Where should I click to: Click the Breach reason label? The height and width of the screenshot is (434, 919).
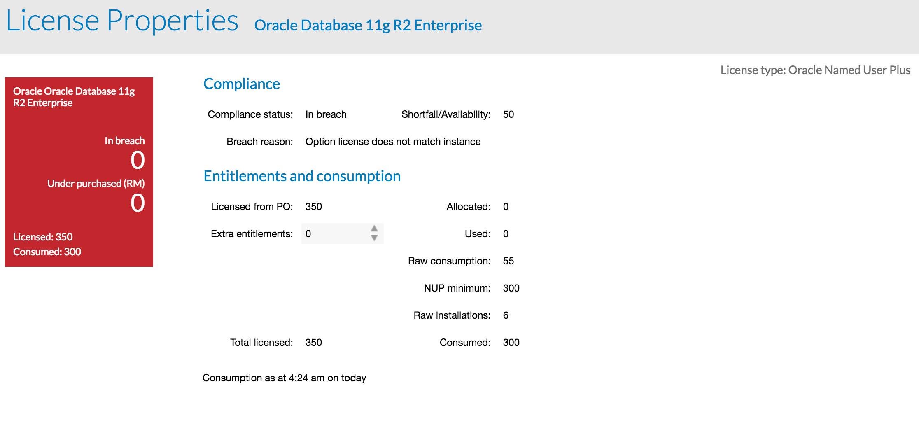[x=259, y=142]
